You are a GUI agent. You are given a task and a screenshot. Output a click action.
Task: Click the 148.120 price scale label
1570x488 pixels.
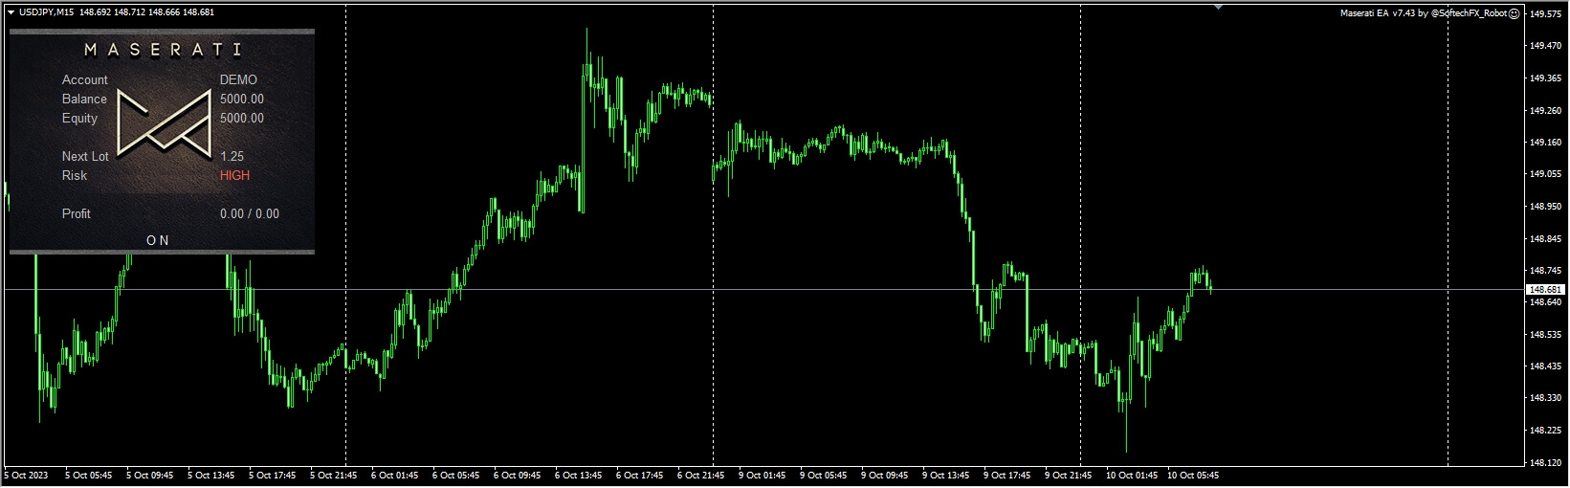[x=1545, y=462]
